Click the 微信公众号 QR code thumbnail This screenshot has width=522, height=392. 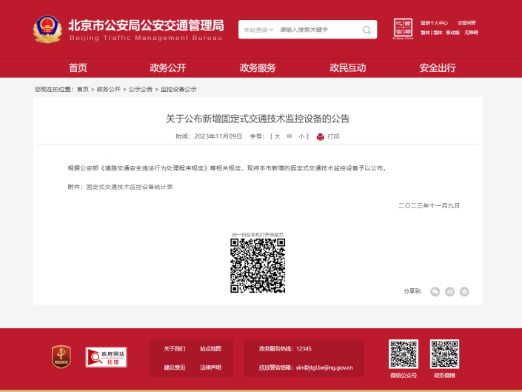tap(404, 354)
